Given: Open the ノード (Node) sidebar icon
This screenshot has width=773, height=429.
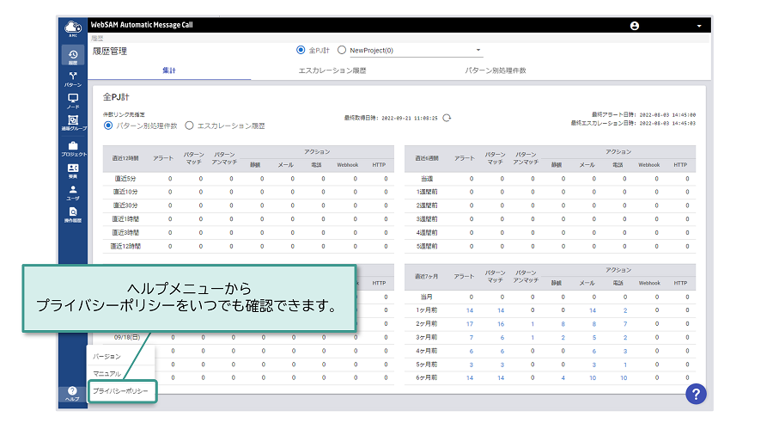Looking at the screenshot, I should 73,101.
